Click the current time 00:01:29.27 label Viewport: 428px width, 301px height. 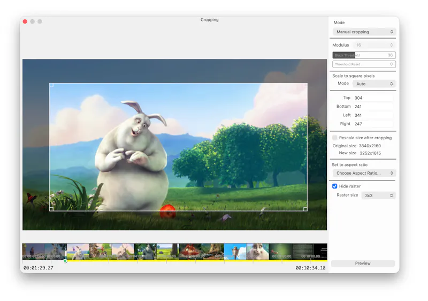[39, 268]
